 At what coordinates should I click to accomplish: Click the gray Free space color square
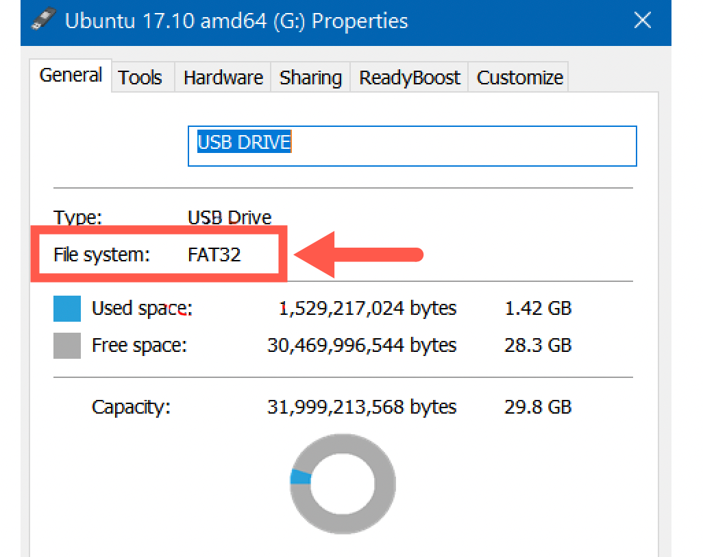click(x=66, y=345)
